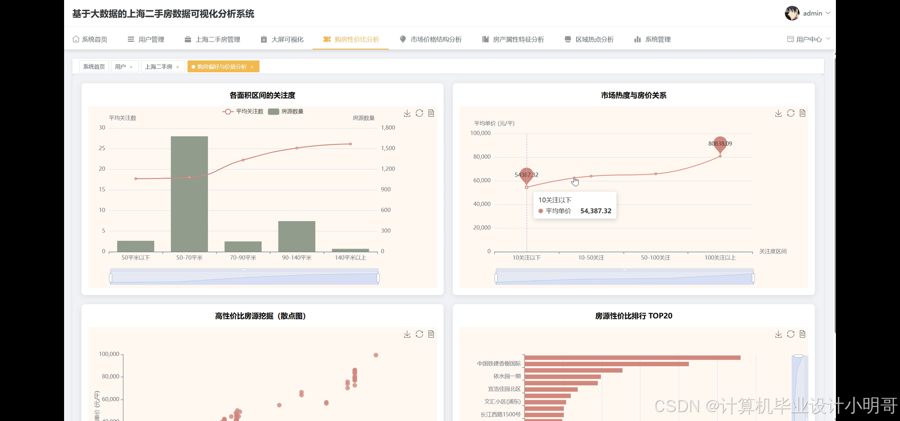
Task: Click the right handle of 市场热度 zoom slider
Action: [753, 278]
